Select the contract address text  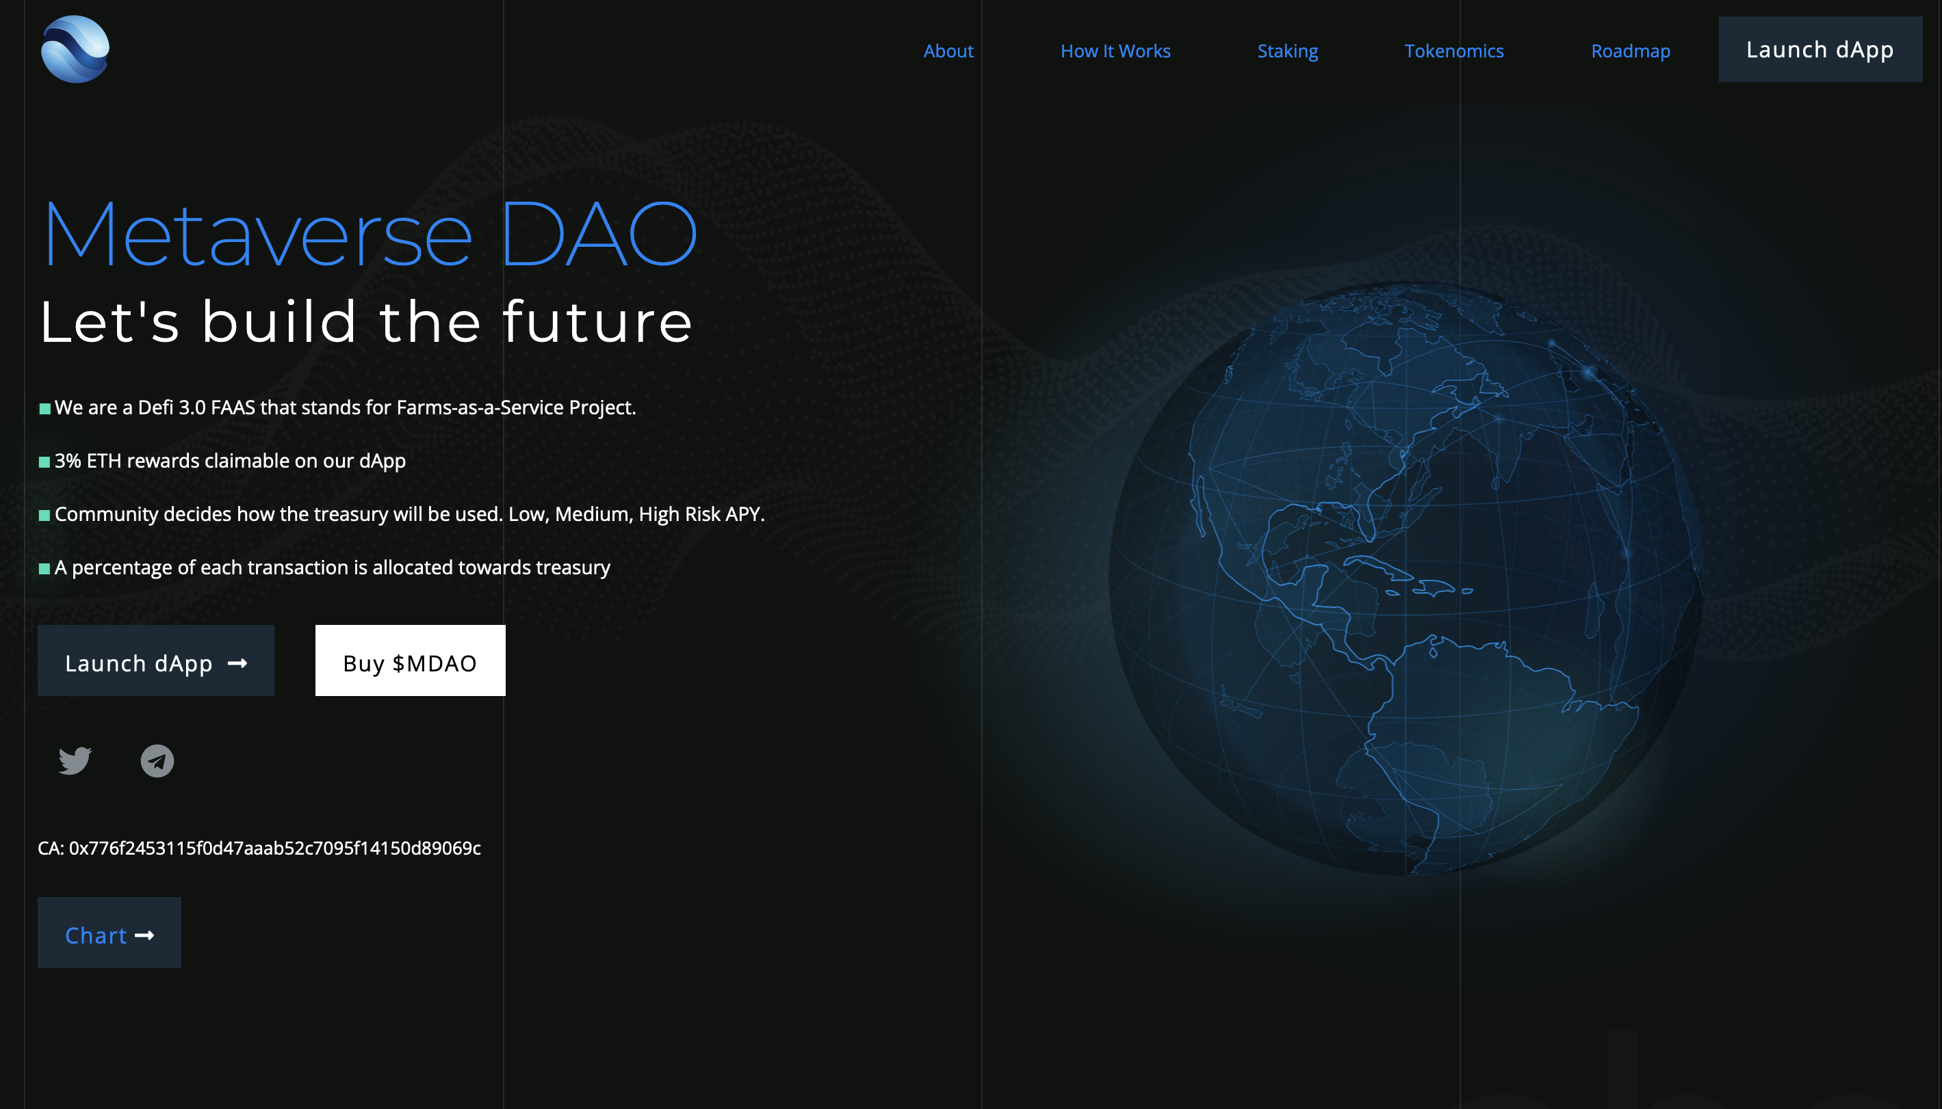(x=259, y=848)
